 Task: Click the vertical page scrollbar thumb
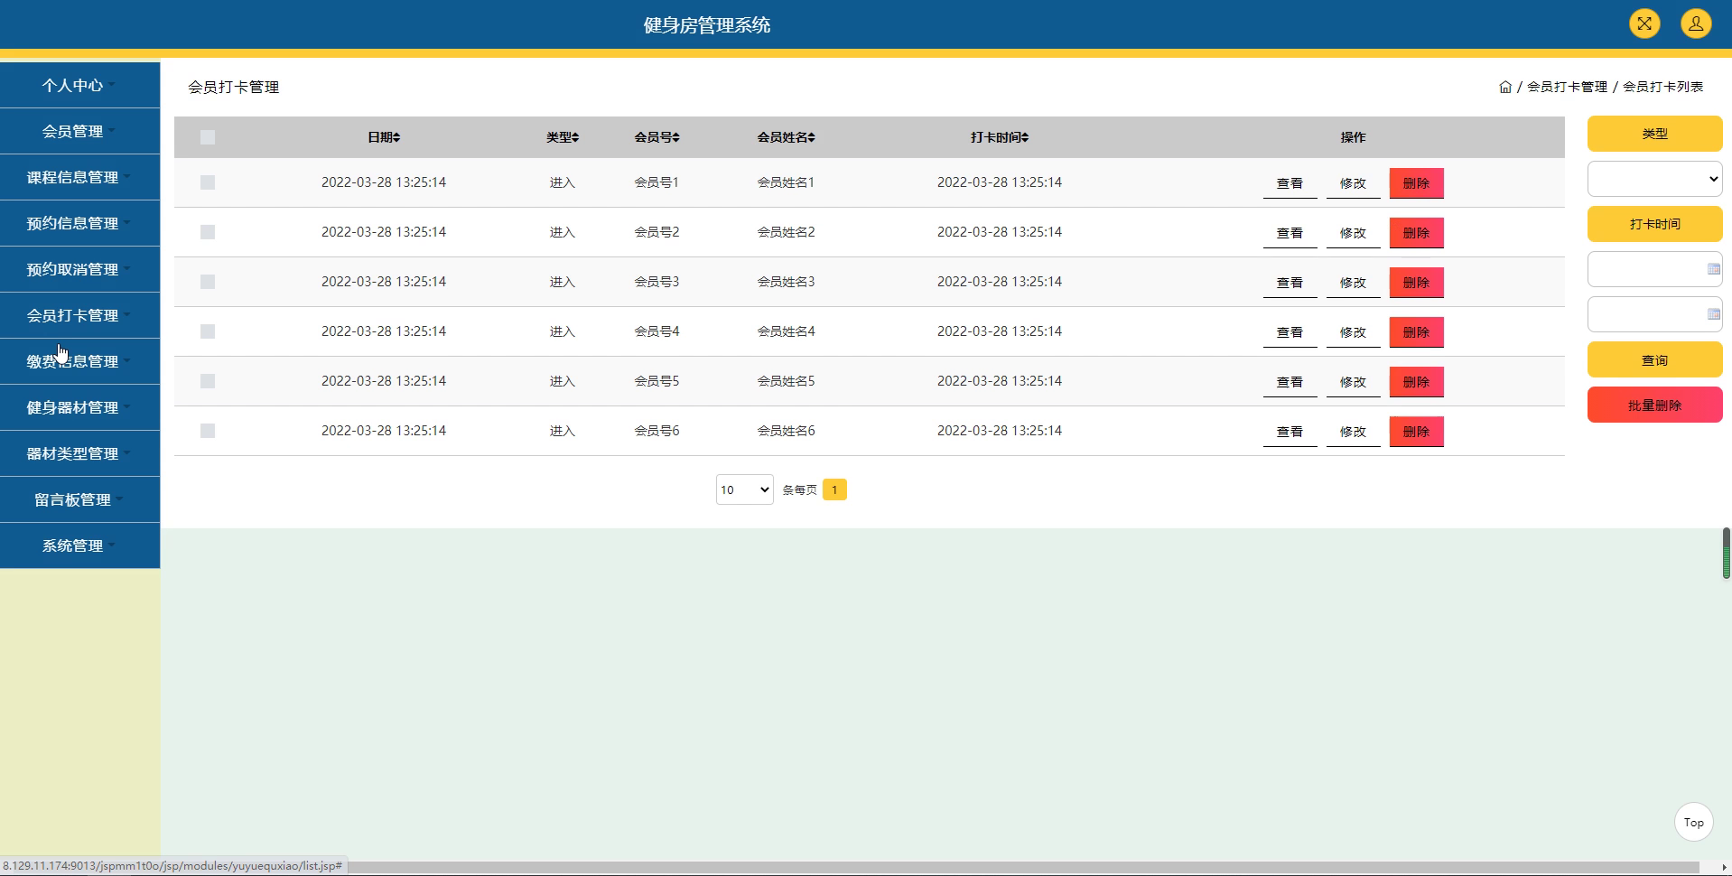(1727, 553)
